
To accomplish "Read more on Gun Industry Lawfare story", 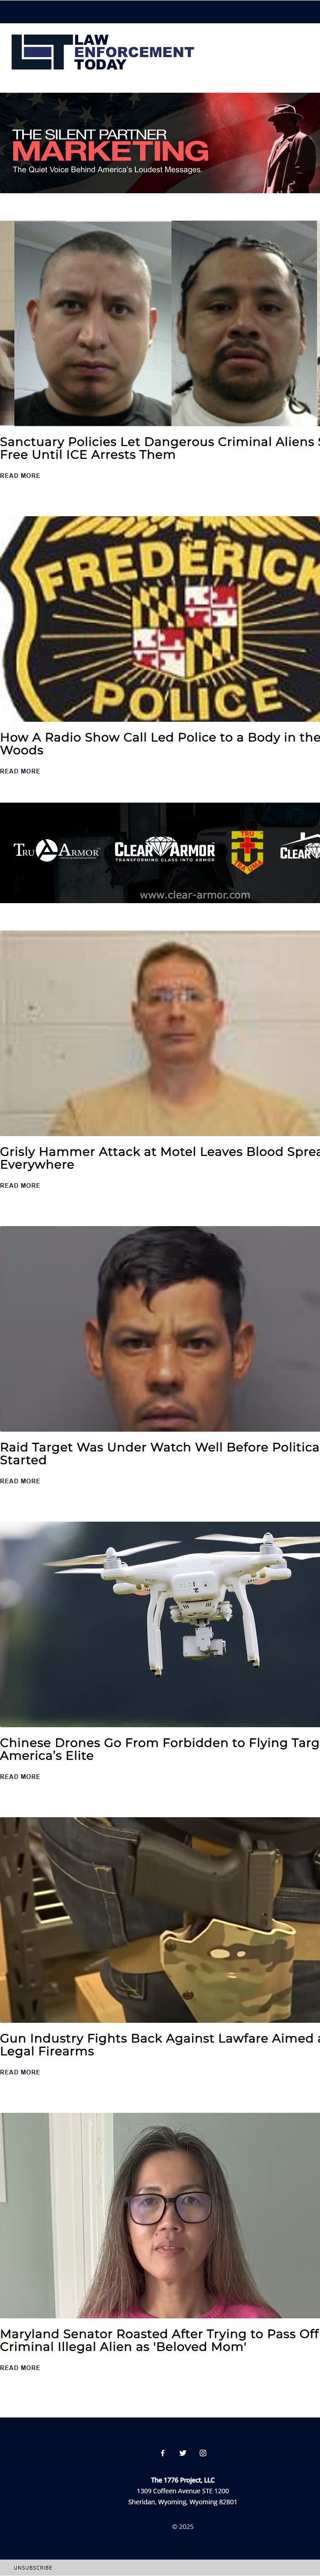I will point(20,2072).
